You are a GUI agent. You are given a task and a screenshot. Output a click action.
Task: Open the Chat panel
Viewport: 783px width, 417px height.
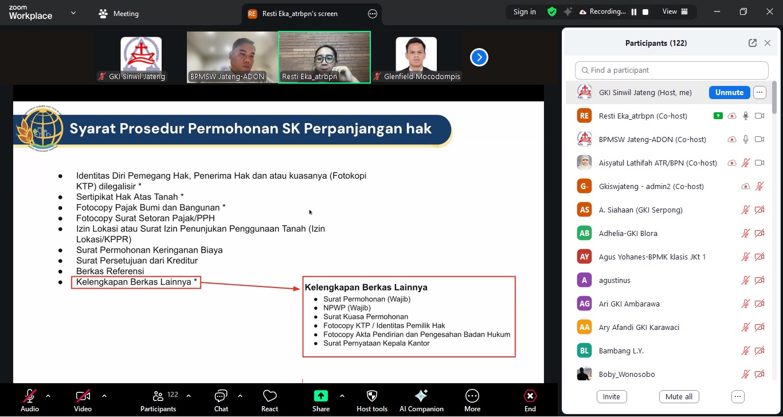point(221,396)
